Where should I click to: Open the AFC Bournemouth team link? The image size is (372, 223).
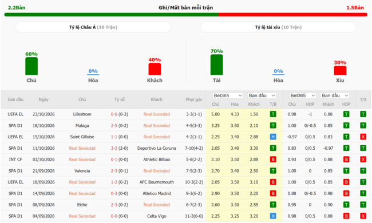tap(157, 182)
